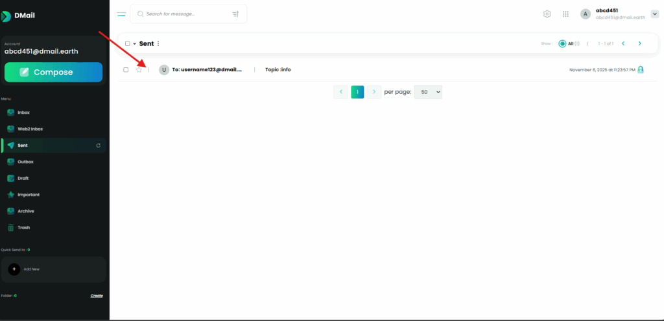Open the apps grid icon

click(565, 14)
